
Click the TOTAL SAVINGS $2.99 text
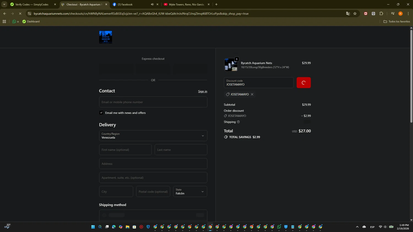[244, 137]
